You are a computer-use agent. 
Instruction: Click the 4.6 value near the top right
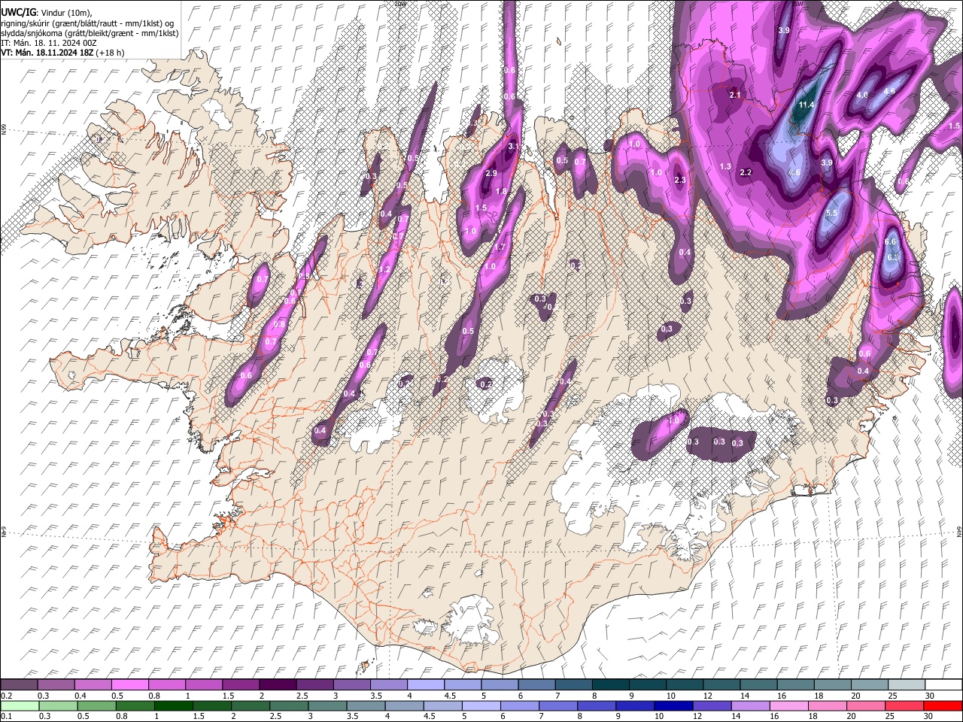(x=889, y=91)
